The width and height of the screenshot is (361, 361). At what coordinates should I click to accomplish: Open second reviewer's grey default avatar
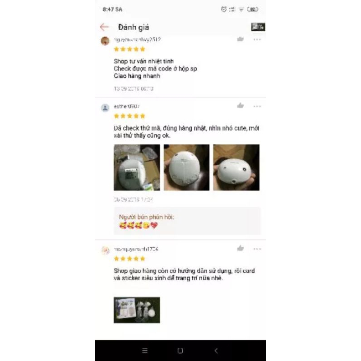pyautogui.click(x=105, y=108)
